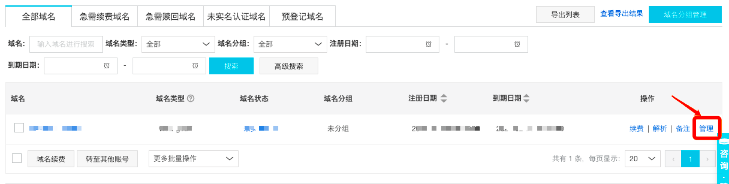Open the 更多批量操作 dropdown
729x184 pixels.
pyautogui.click(x=193, y=159)
